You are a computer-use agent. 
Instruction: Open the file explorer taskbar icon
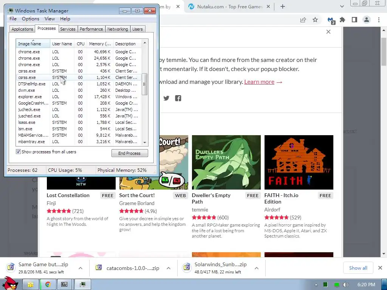(31, 285)
